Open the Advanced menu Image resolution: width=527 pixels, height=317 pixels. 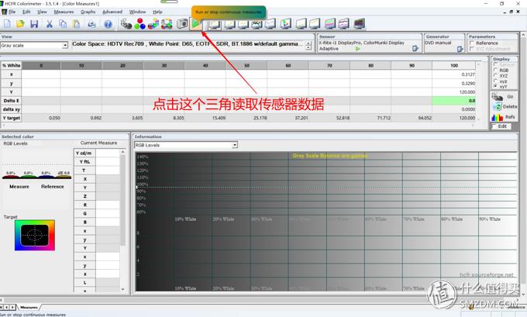point(112,12)
